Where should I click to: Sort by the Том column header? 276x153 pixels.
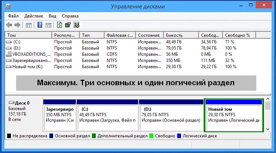click(28, 35)
